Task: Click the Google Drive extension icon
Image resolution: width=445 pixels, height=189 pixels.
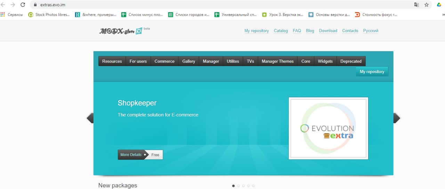Action: (439, 5)
